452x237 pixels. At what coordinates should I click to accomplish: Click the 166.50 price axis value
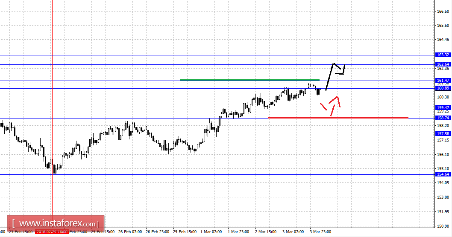(443, 12)
